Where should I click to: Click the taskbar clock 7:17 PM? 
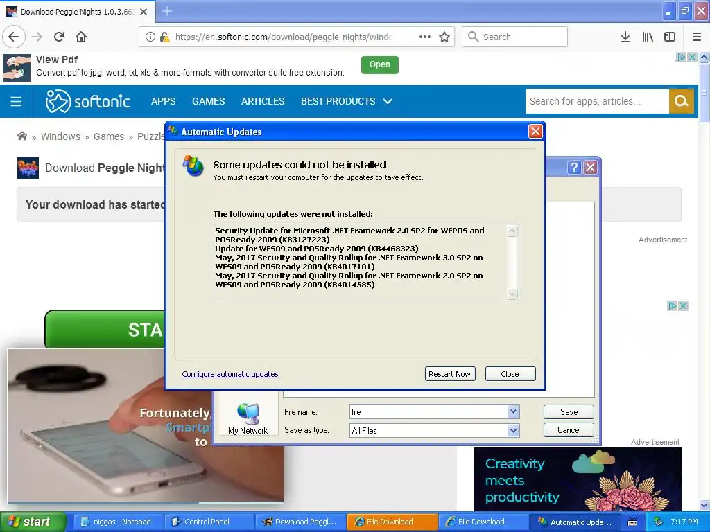684,522
